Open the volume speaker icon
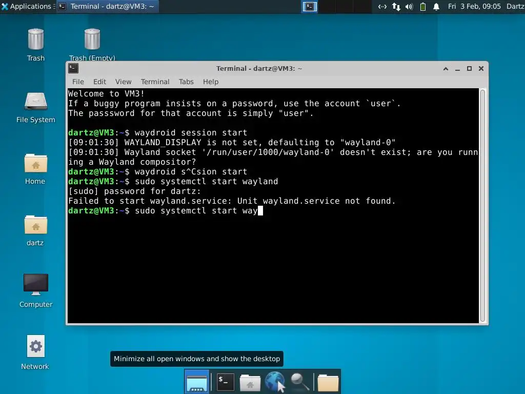 (409, 6)
